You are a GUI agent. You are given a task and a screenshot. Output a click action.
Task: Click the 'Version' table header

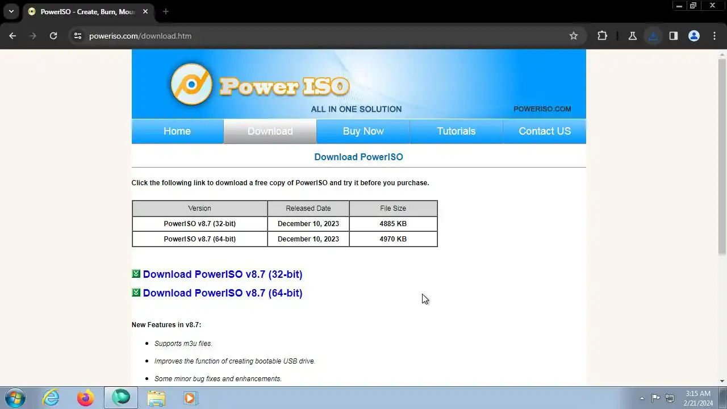tap(200, 208)
